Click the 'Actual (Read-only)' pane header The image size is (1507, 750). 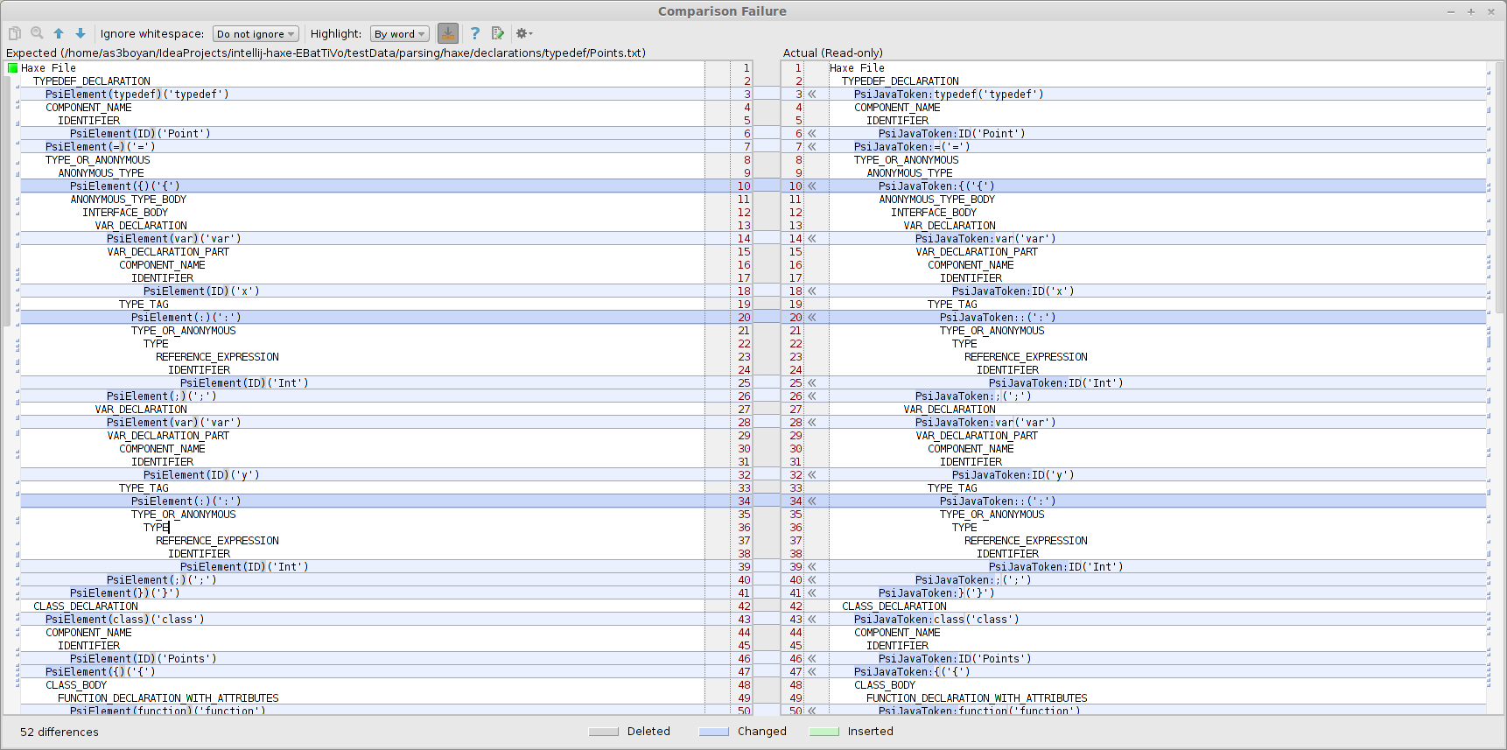click(833, 53)
